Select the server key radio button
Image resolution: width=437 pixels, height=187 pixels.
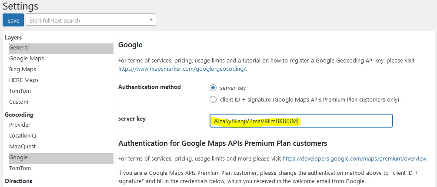pyautogui.click(x=213, y=88)
